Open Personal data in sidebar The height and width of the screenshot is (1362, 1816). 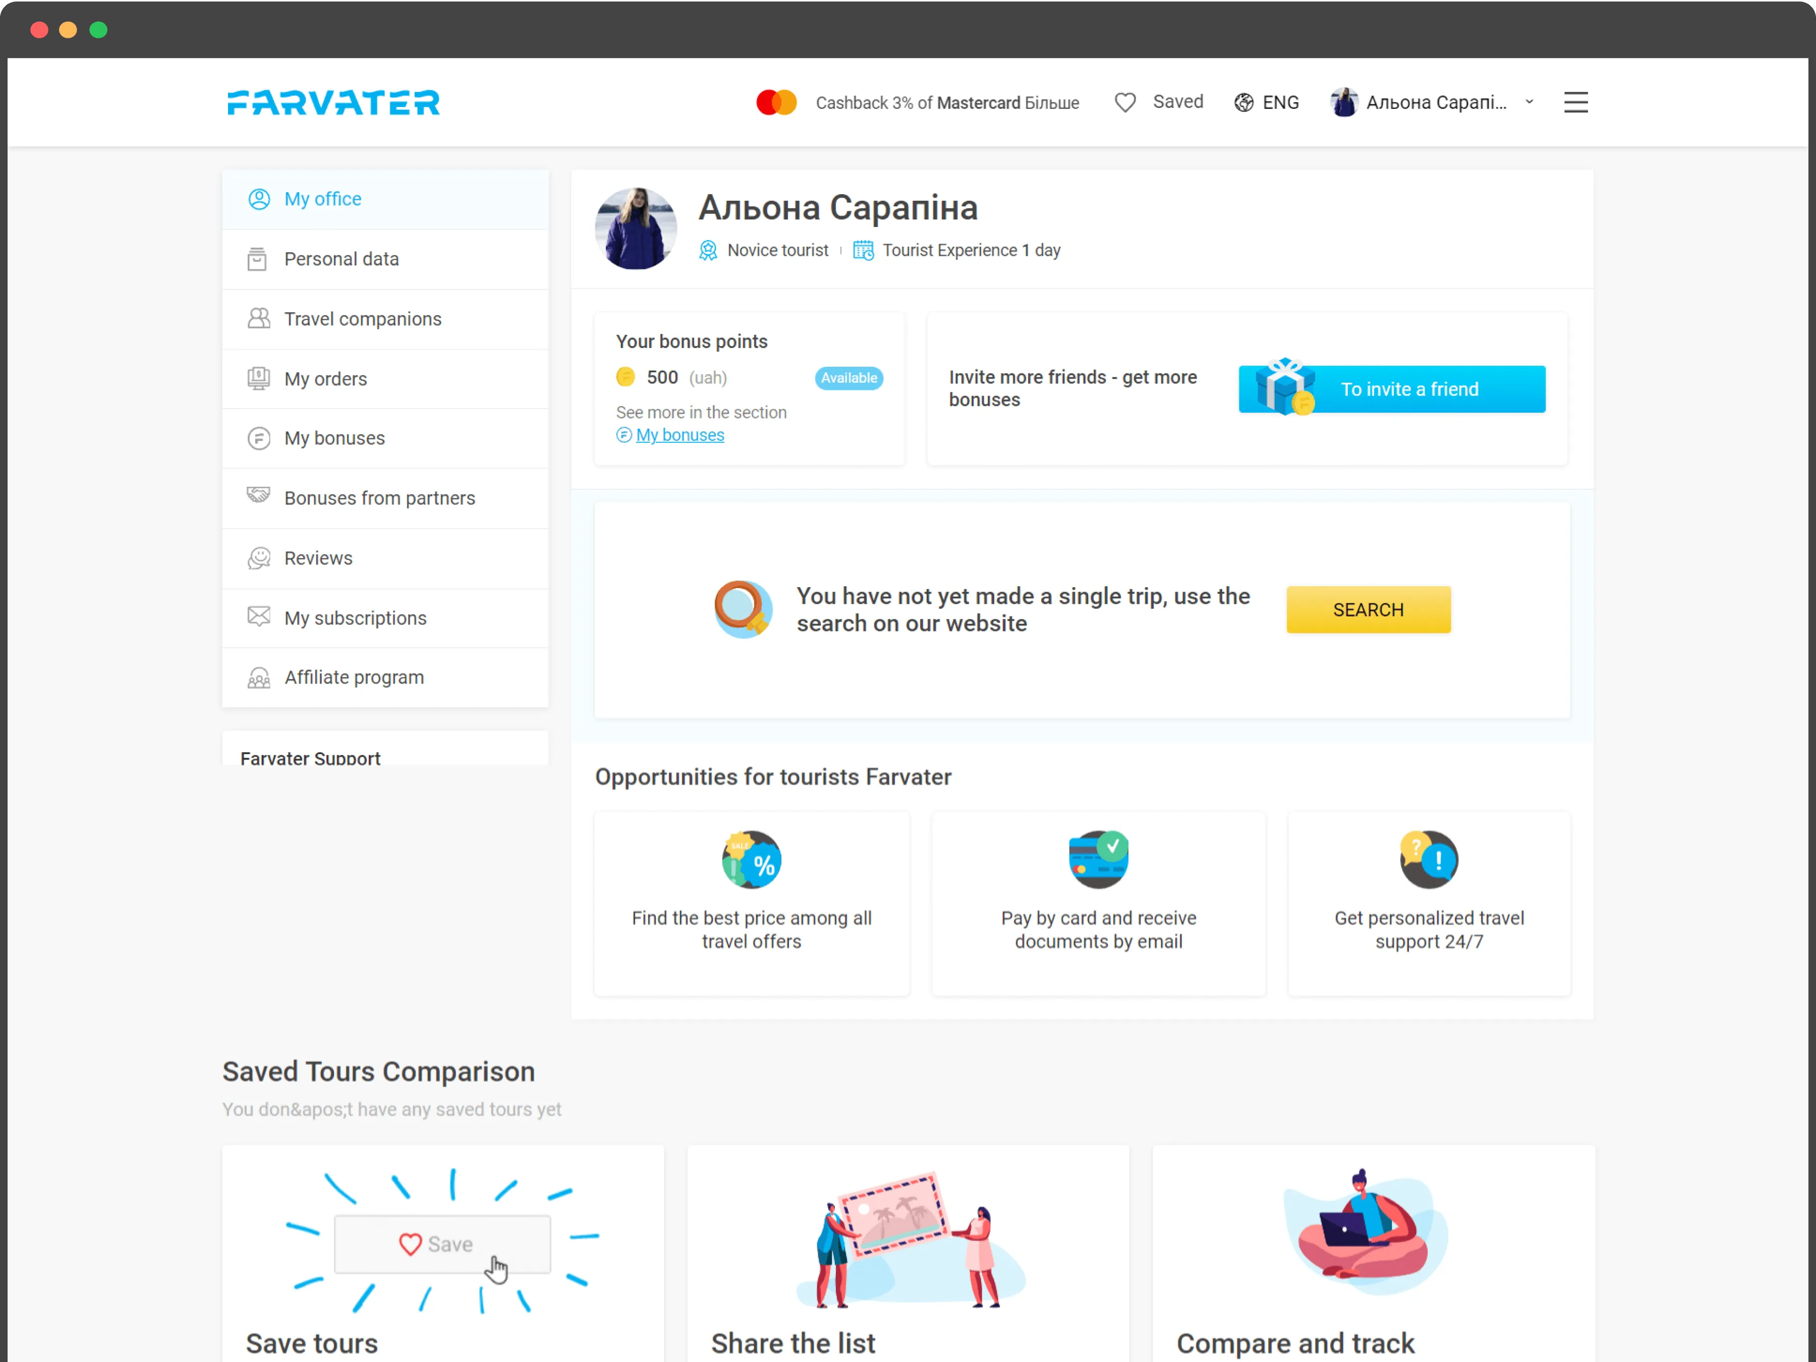click(340, 259)
